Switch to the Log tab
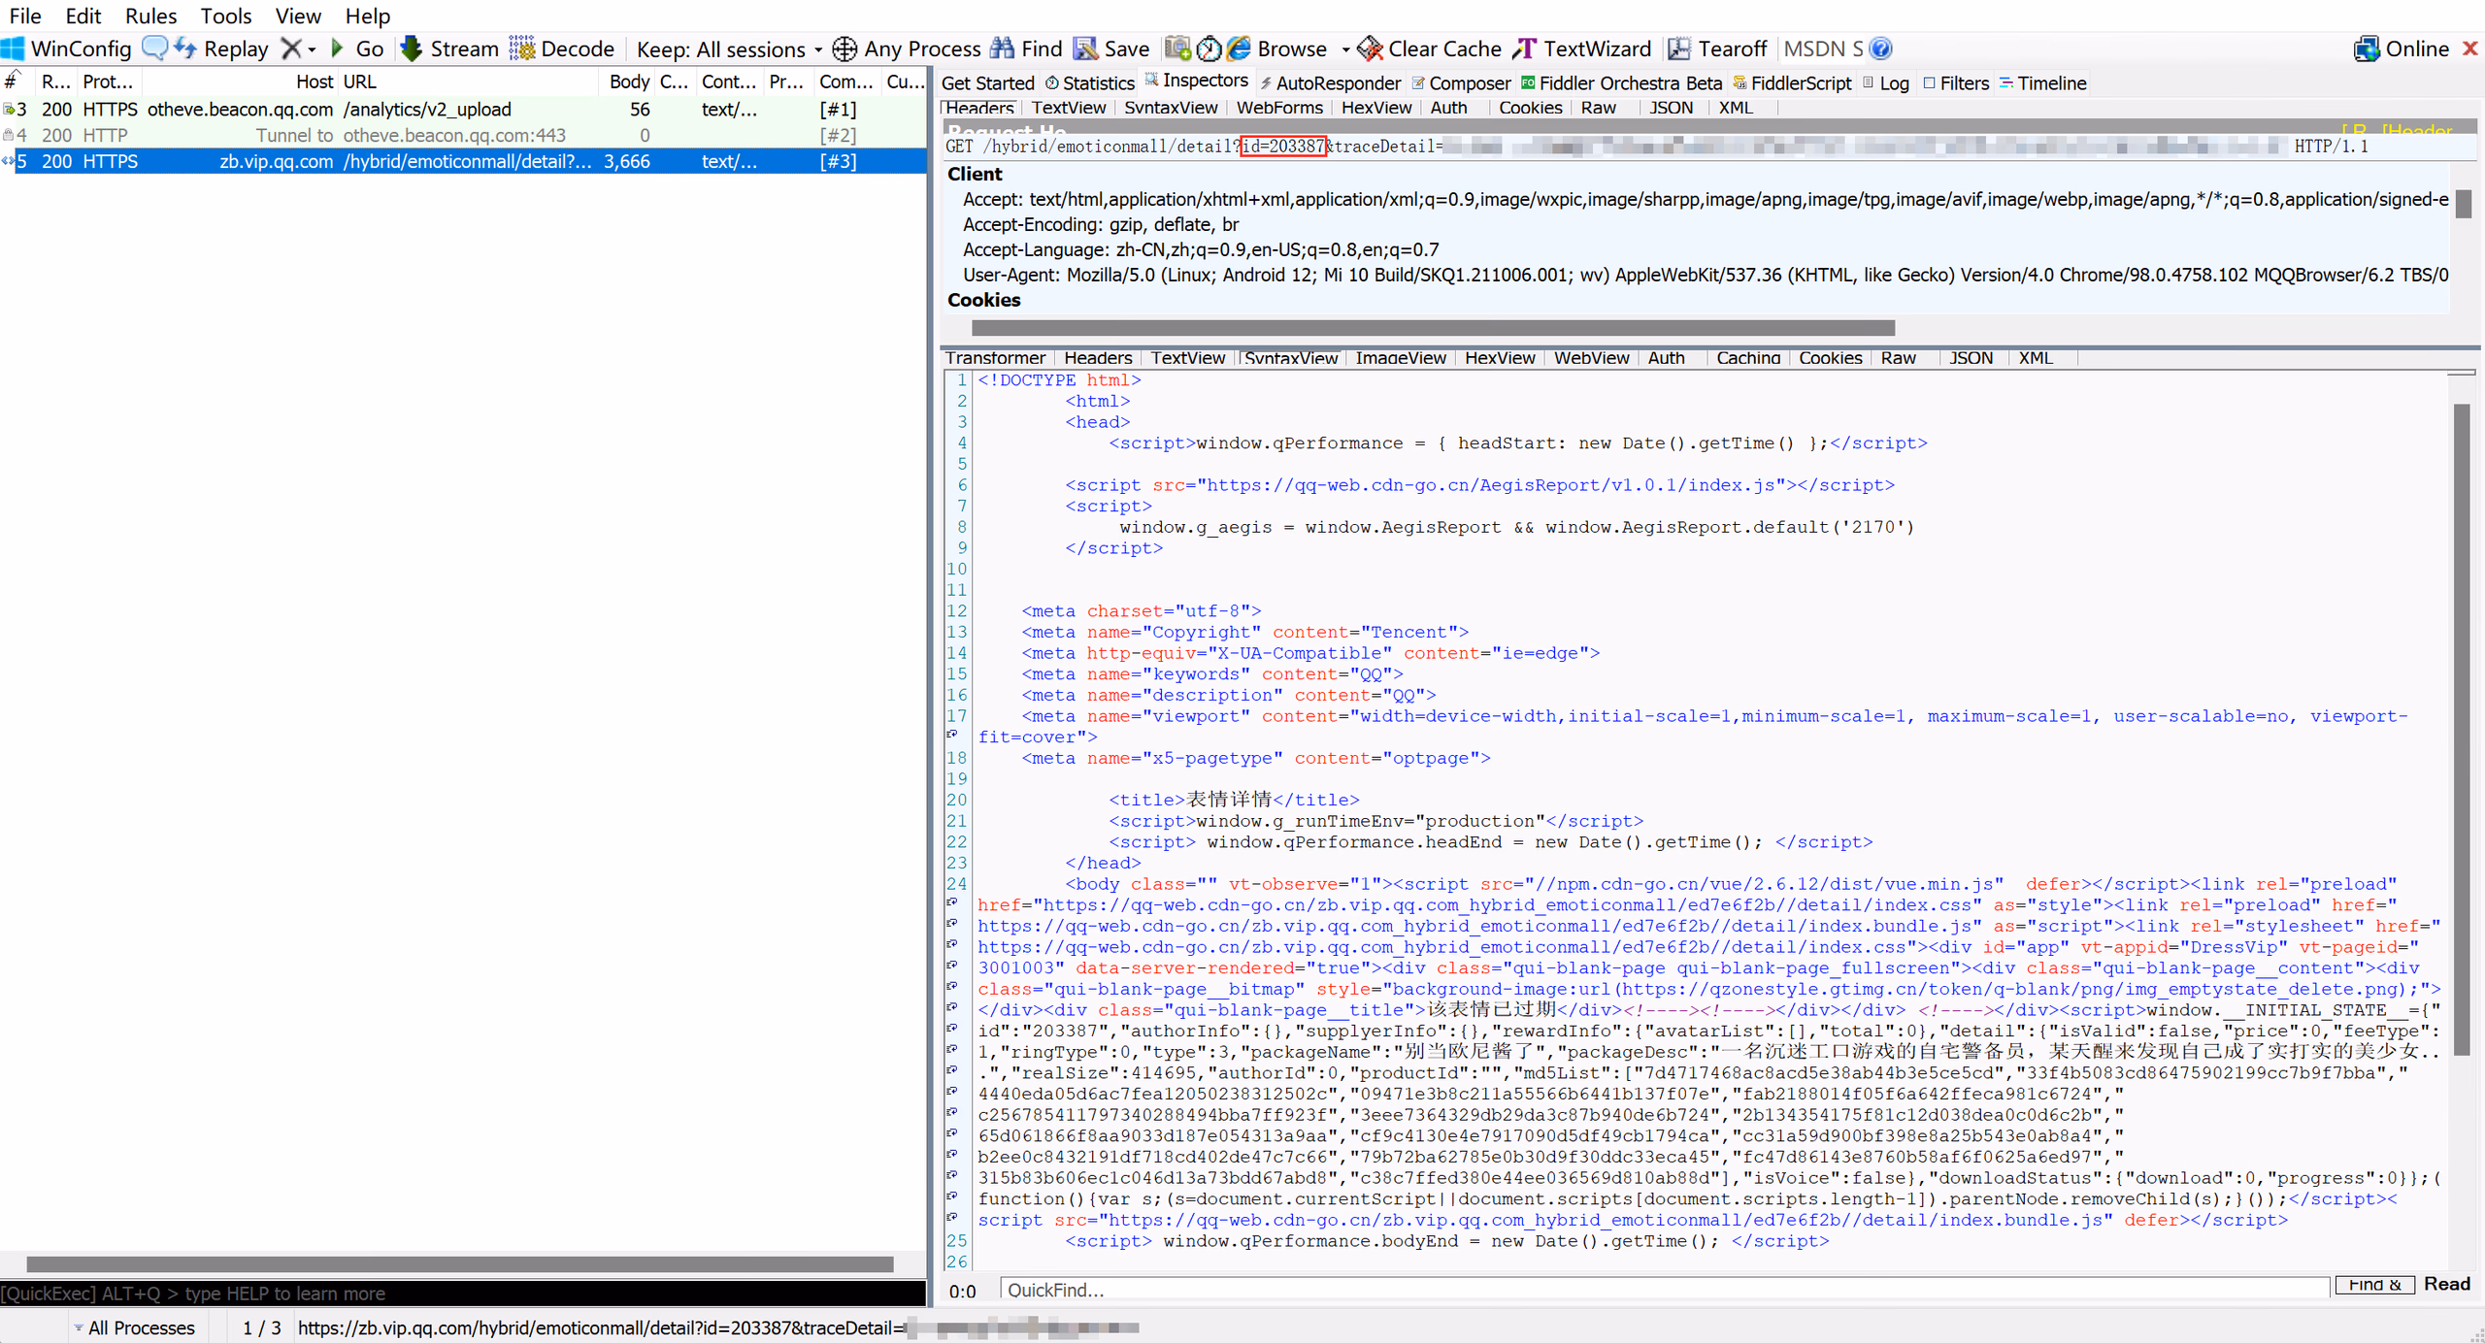Screen dimensions: 2485x1343 1886,83
